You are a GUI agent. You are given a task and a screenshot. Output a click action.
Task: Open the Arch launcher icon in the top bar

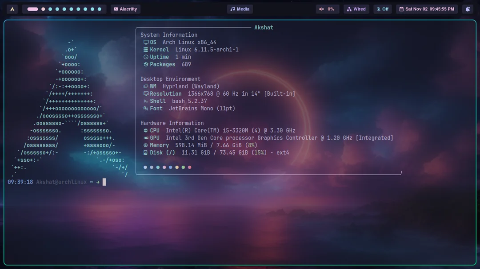(x=12, y=9)
